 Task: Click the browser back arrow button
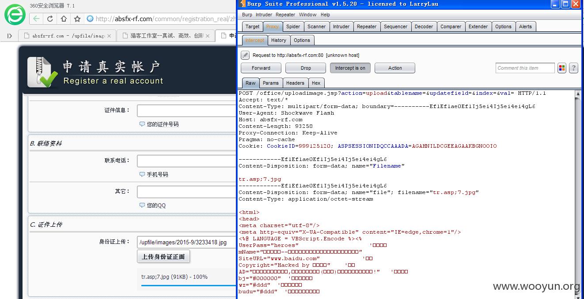(x=37, y=19)
